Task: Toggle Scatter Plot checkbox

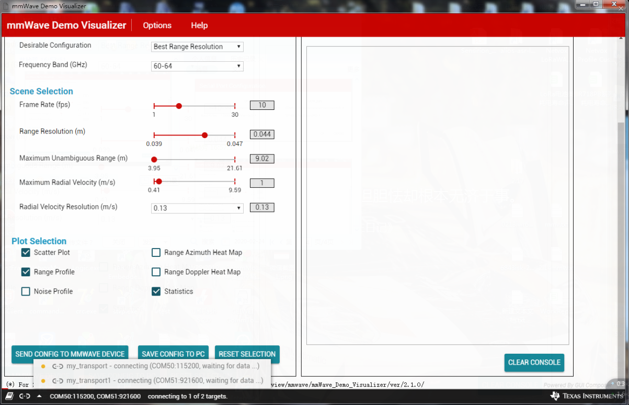Action: (26, 252)
